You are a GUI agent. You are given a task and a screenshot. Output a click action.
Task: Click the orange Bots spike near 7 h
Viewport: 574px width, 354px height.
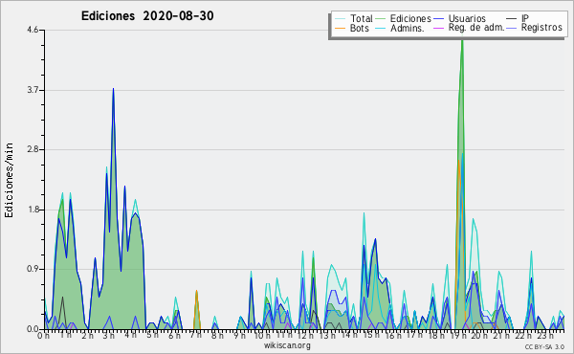(196, 309)
